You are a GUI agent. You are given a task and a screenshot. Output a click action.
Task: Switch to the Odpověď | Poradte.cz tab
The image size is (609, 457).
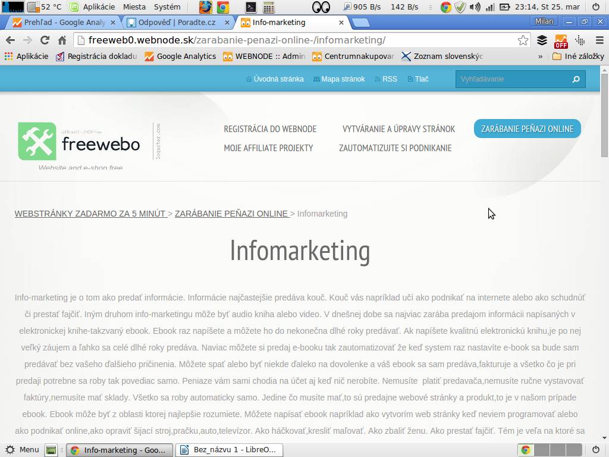177,23
